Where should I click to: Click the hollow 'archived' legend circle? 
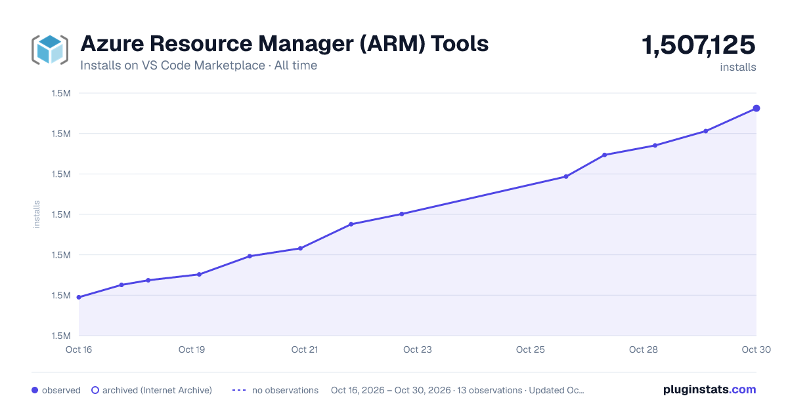tap(95, 390)
